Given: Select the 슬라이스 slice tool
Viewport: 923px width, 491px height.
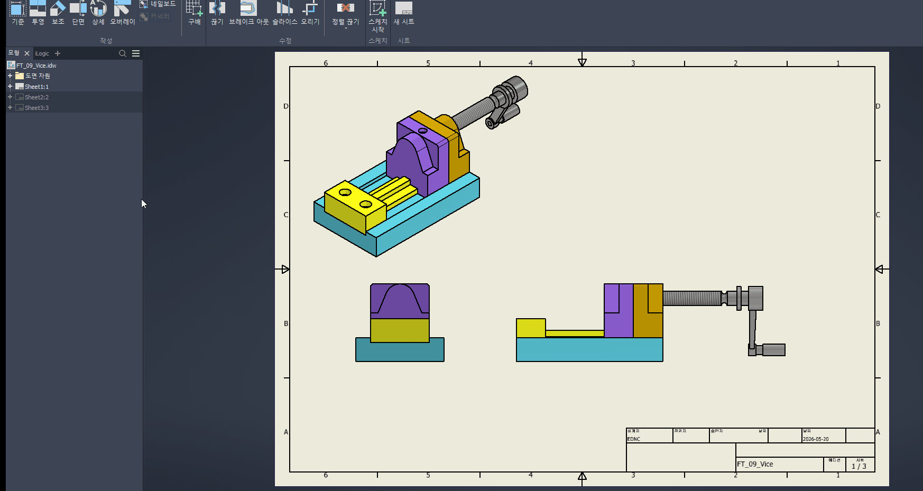Looking at the screenshot, I should (x=284, y=13).
